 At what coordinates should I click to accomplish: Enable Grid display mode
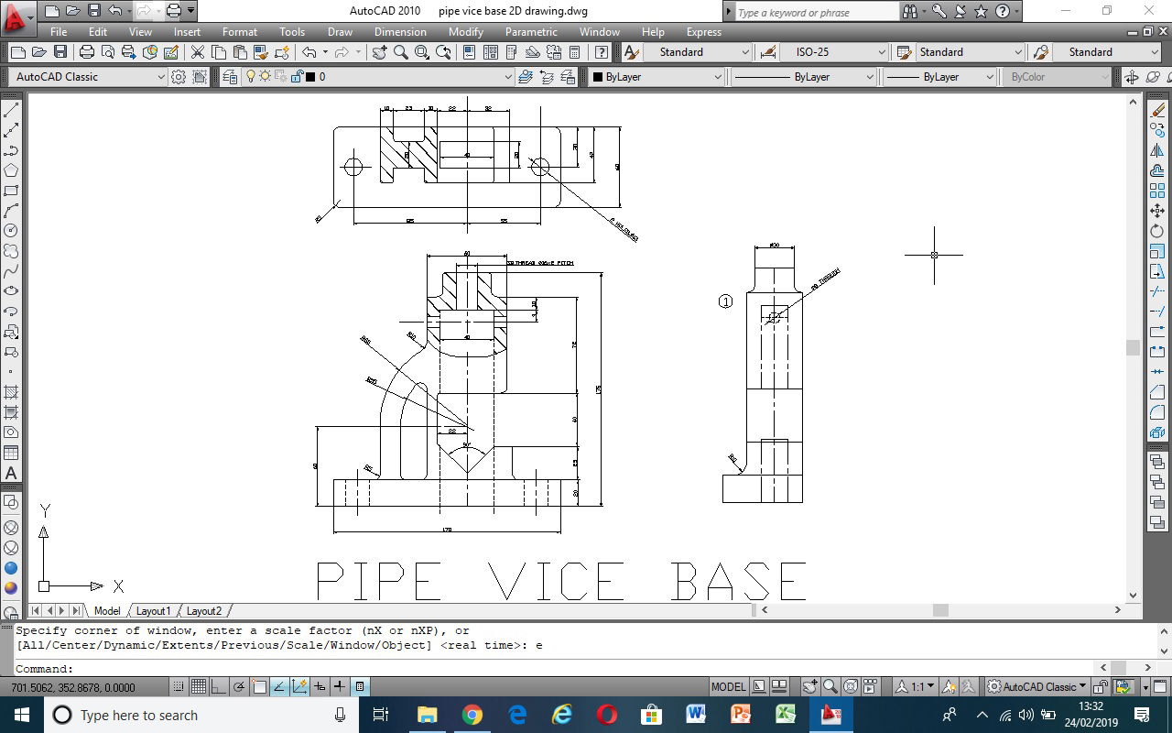[199, 685]
